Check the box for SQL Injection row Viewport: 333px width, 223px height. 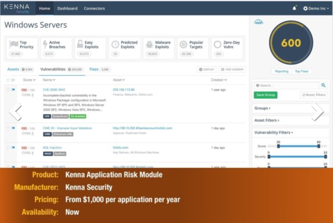(8, 148)
